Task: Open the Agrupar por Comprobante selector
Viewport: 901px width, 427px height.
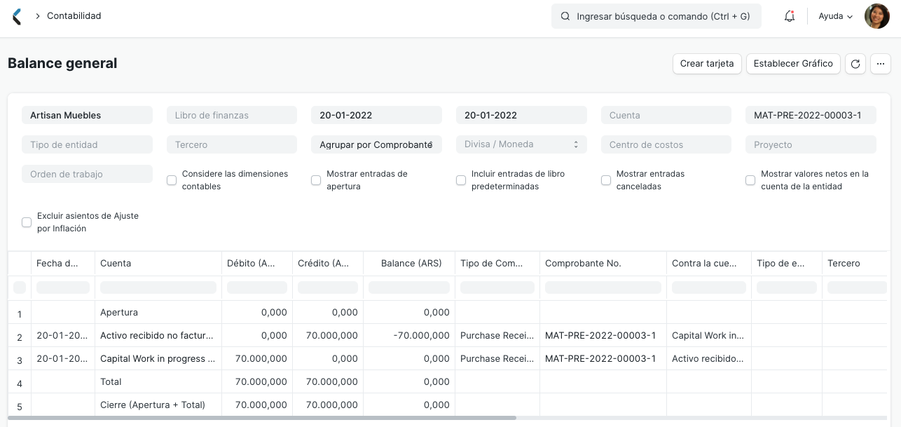Action: 376,144
